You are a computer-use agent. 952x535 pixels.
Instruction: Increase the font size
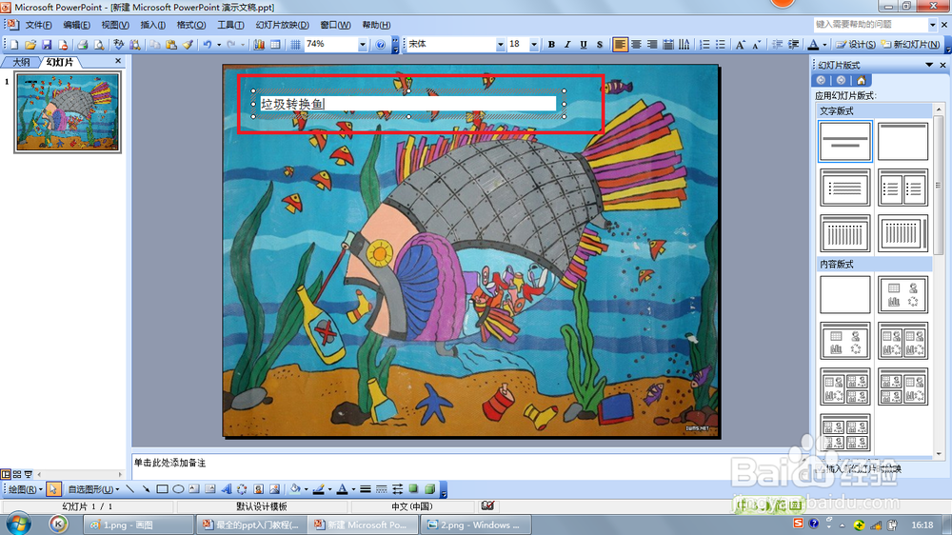(740, 45)
